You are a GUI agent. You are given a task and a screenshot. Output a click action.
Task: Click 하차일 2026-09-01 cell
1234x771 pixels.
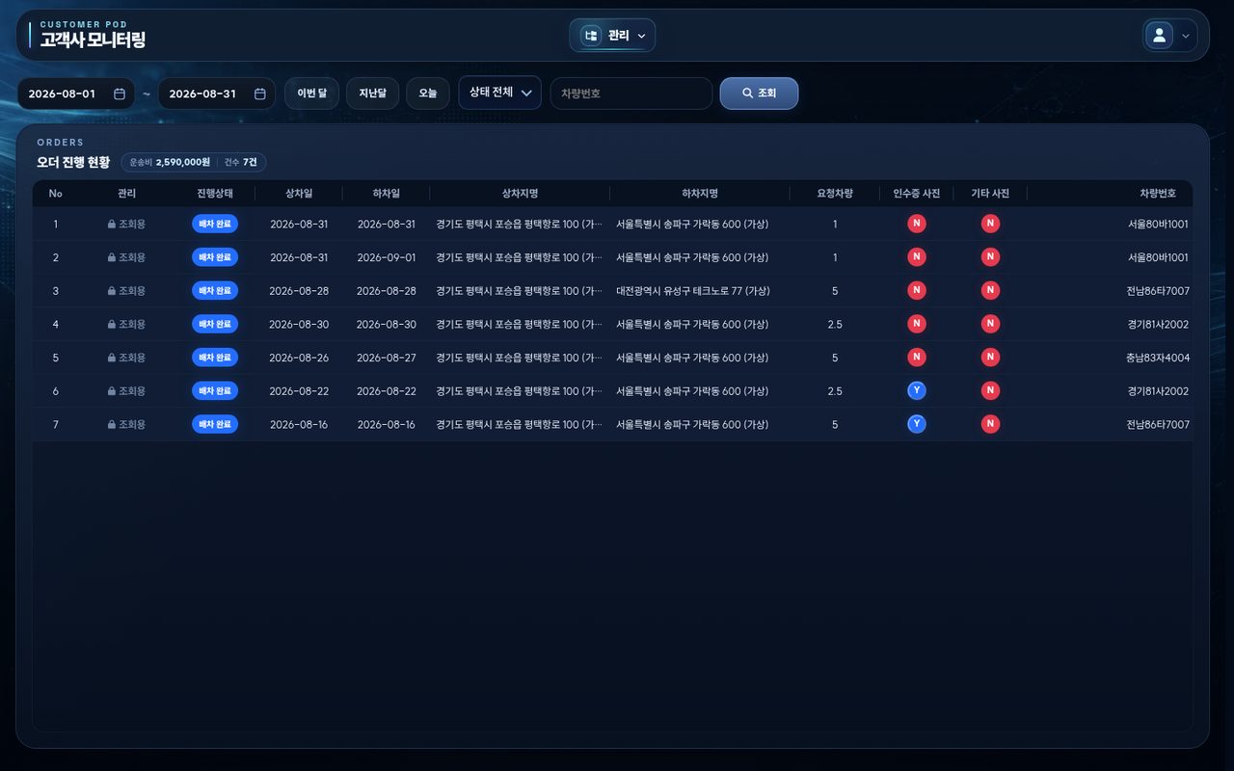point(387,257)
